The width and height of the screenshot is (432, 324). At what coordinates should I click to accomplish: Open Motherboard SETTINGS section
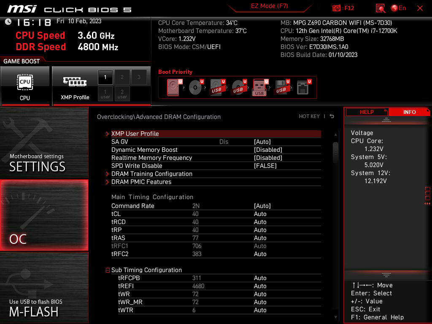tap(44, 143)
